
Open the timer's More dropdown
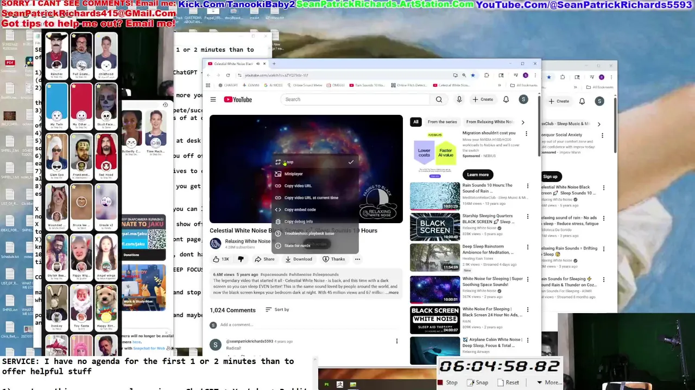(549, 382)
